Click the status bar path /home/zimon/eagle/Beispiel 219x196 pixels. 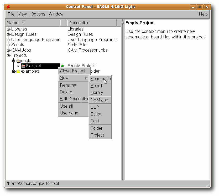pyautogui.click(x=33, y=184)
